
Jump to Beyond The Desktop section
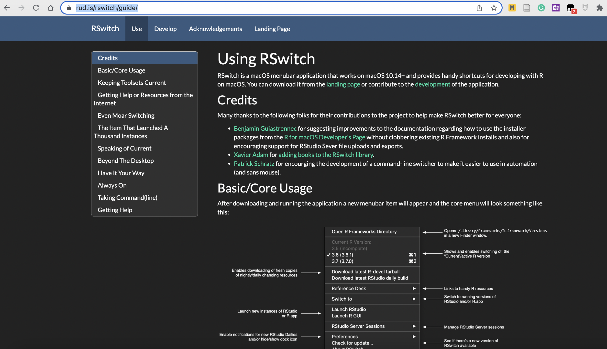point(144,161)
